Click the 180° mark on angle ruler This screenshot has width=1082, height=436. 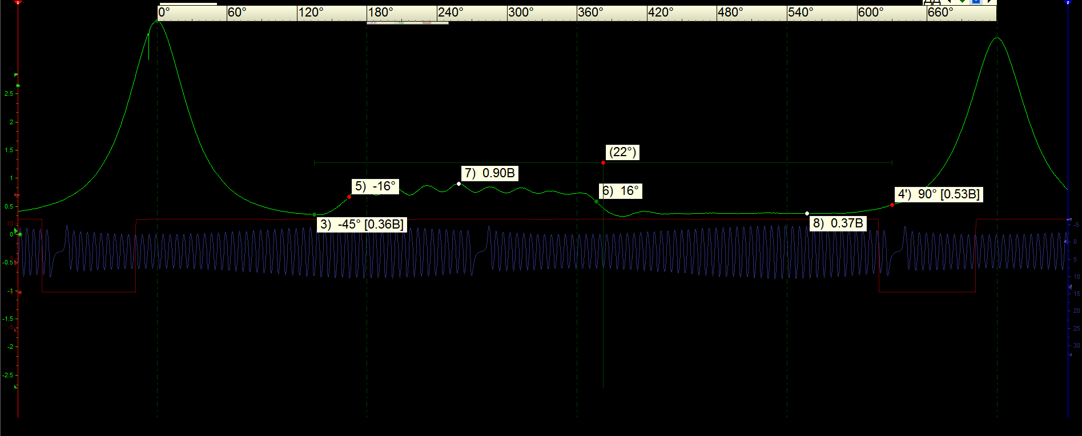click(x=380, y=13)
